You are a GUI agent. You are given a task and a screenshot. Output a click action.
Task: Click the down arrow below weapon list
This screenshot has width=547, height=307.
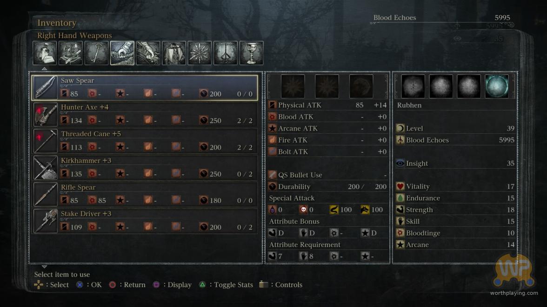pos(44,267)
